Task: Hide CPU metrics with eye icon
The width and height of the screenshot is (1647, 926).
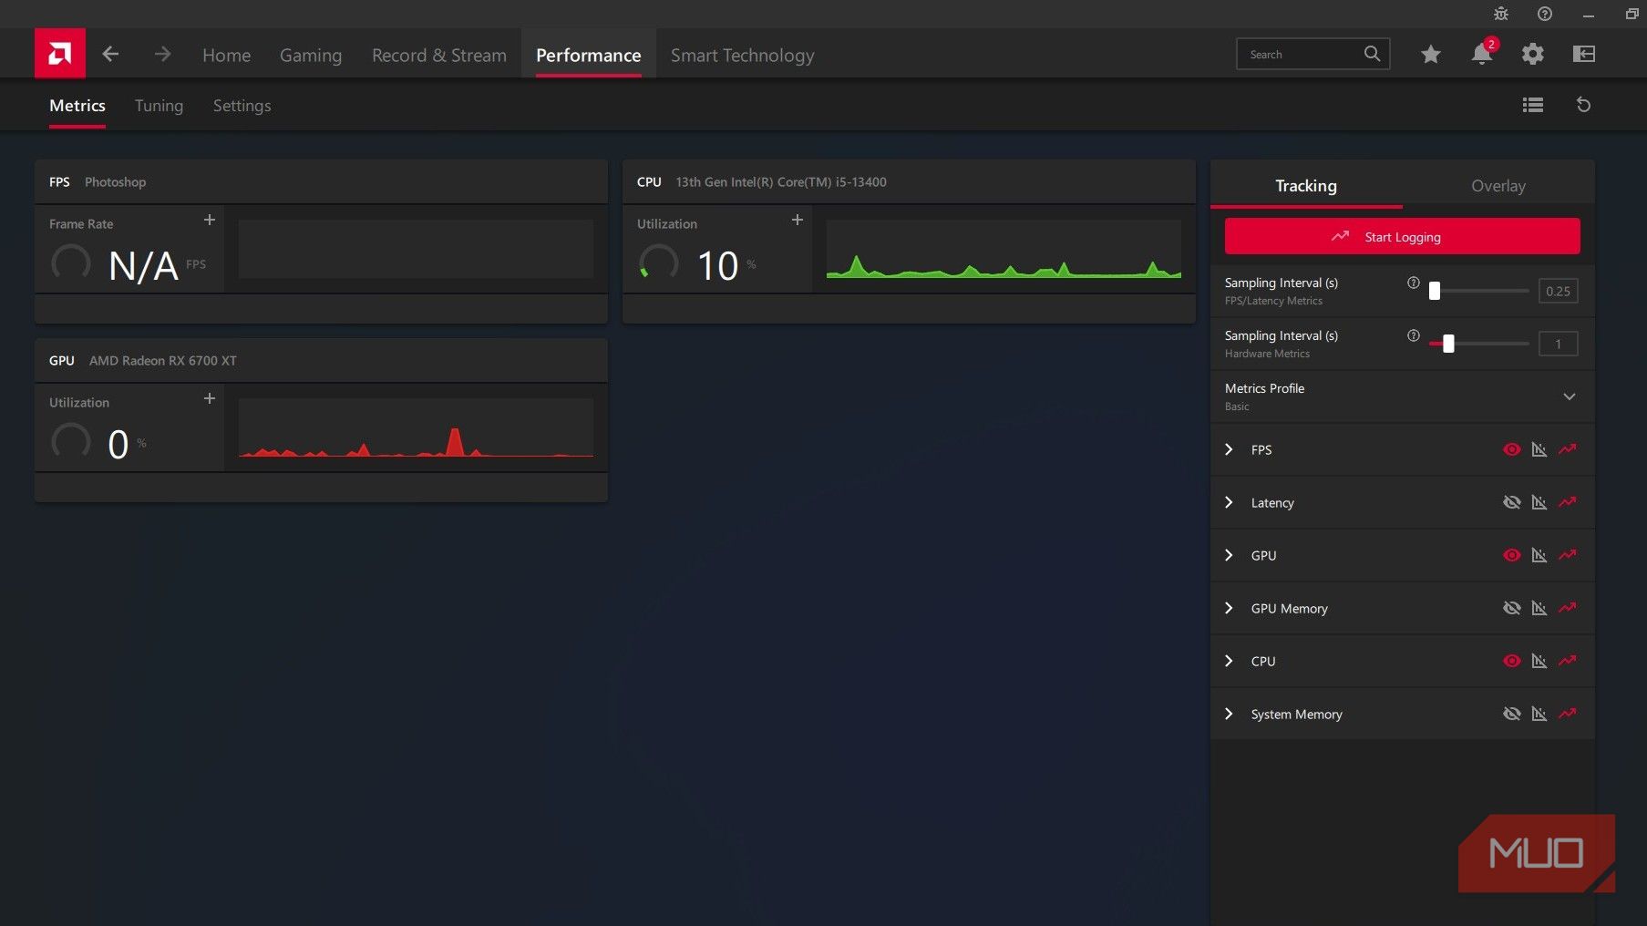Action: tap(1512, 661)
